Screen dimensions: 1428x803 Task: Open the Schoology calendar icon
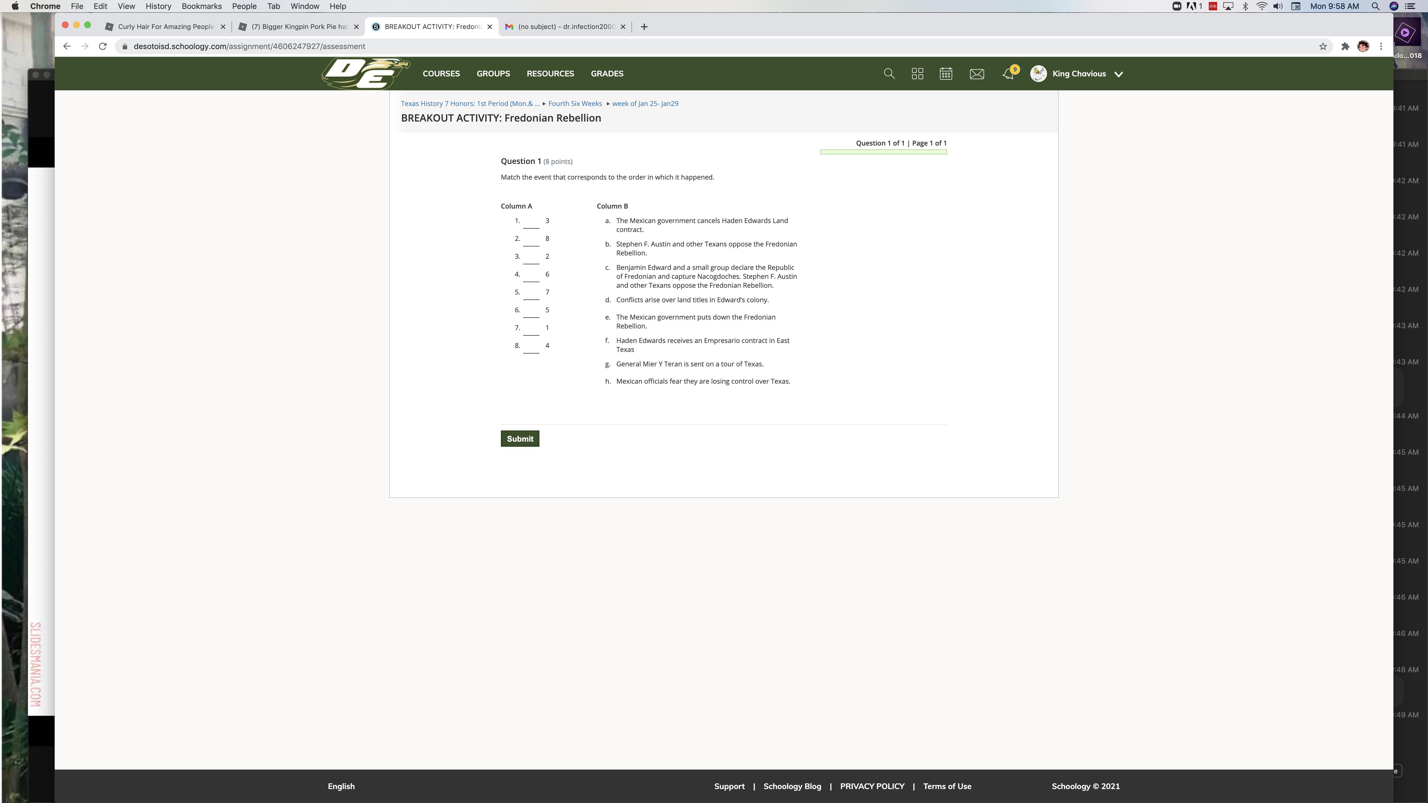[946, 74]
